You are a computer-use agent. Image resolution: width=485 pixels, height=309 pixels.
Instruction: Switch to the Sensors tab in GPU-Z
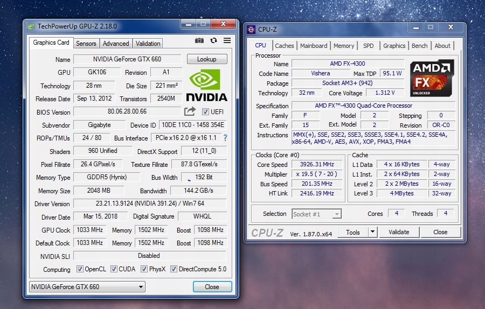click(86, 44)
